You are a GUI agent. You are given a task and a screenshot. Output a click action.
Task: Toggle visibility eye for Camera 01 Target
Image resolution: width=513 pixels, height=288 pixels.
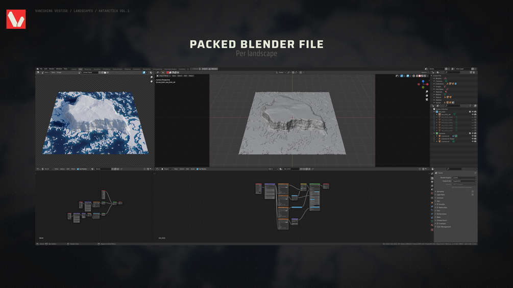(473, 139)
